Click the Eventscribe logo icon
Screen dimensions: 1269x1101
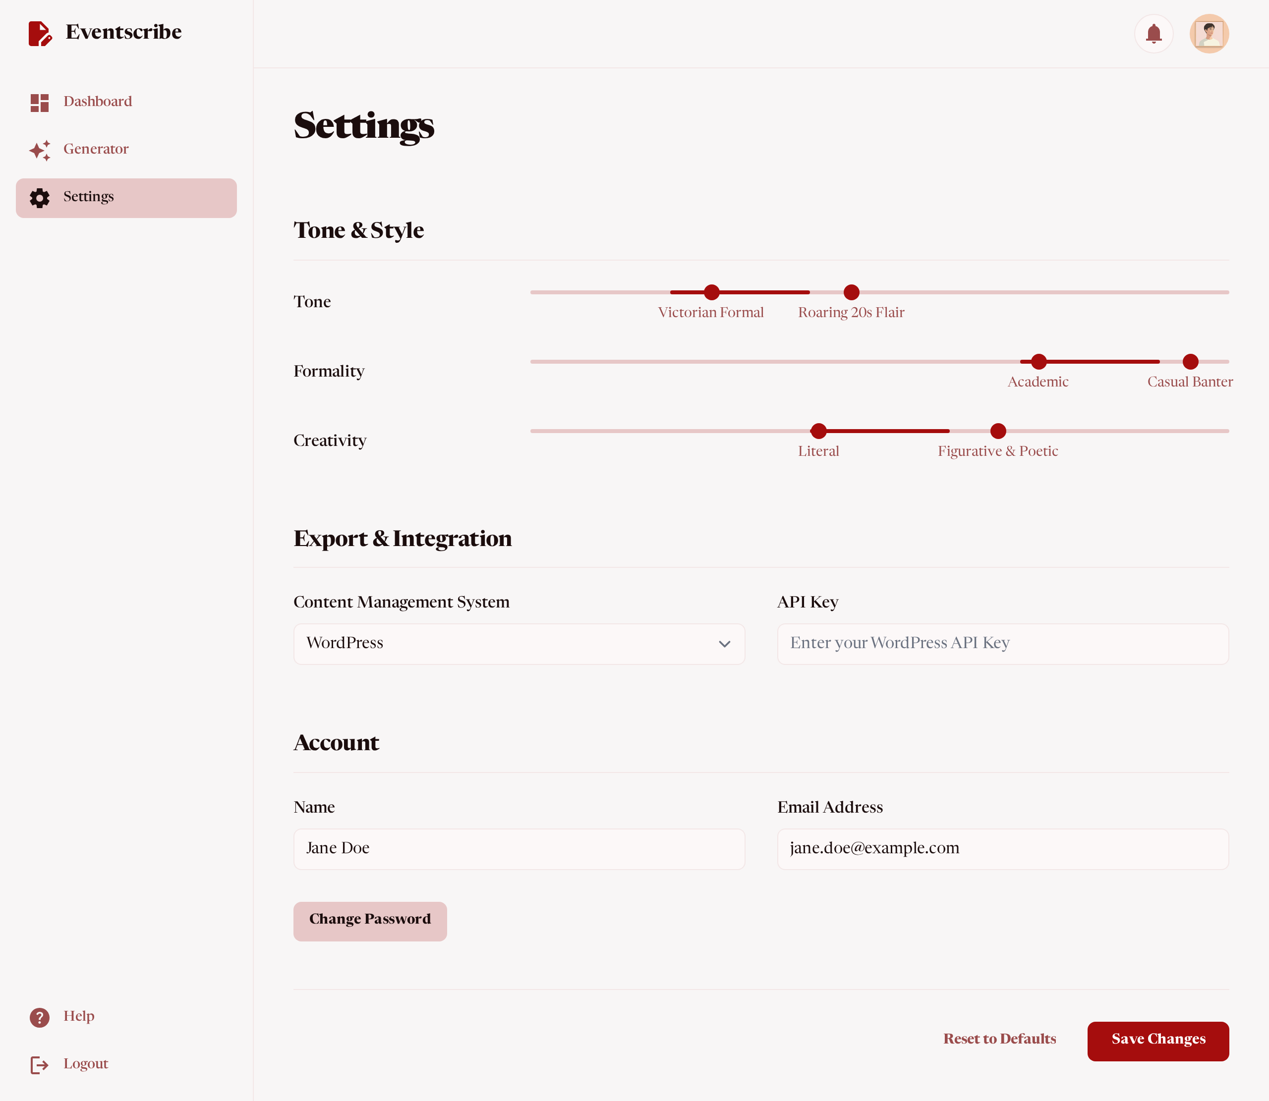[x=39, y=33]
